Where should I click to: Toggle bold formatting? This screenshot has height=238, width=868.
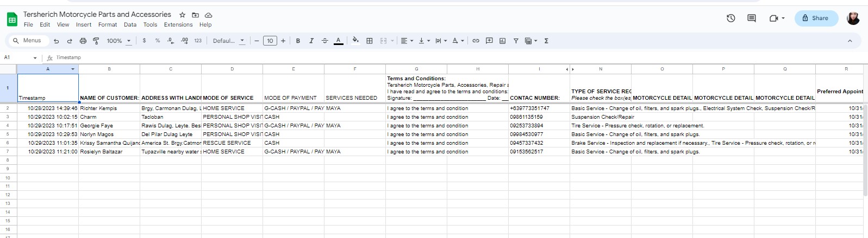(x=298, y=41)
